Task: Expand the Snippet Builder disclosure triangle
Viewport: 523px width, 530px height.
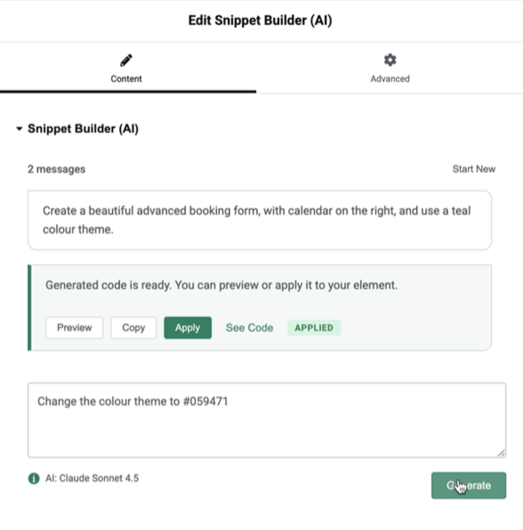Action: (18, 129)
